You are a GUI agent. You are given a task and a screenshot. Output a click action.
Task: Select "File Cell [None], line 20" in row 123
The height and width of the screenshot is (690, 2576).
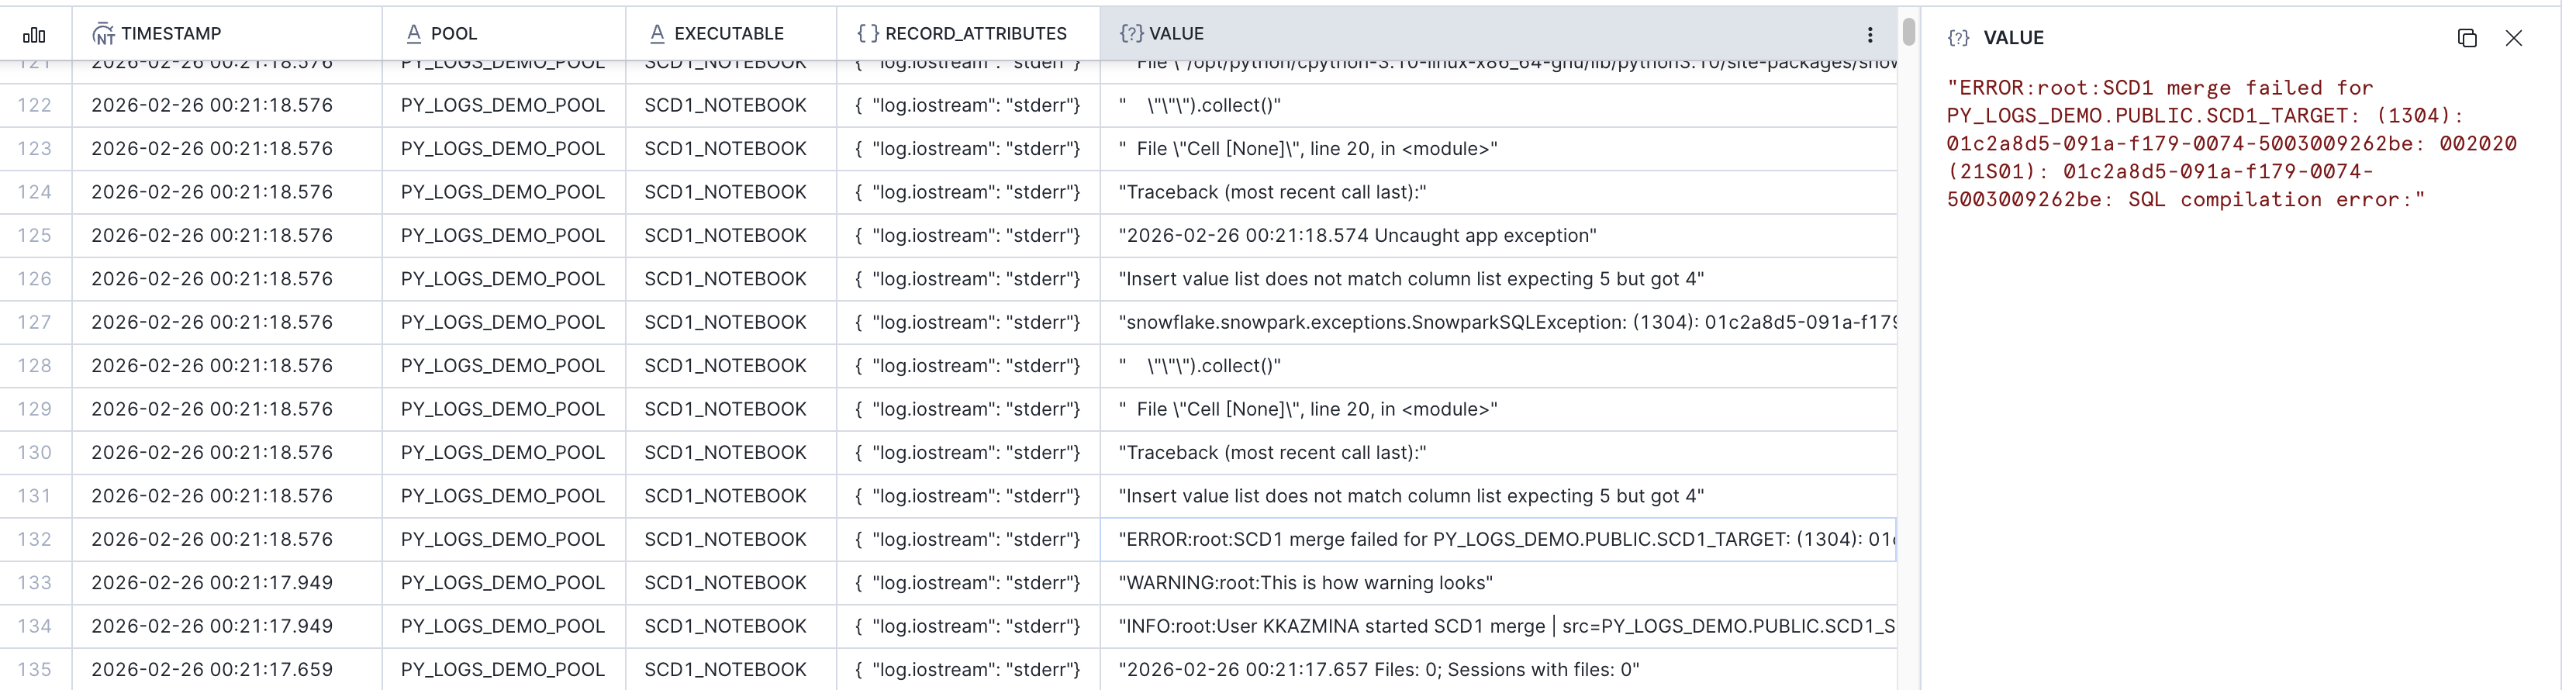(1498, 148)
